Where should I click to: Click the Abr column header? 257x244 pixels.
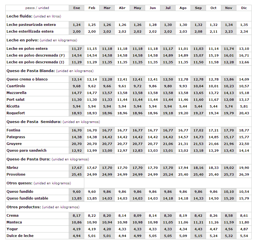click(122, 8)
